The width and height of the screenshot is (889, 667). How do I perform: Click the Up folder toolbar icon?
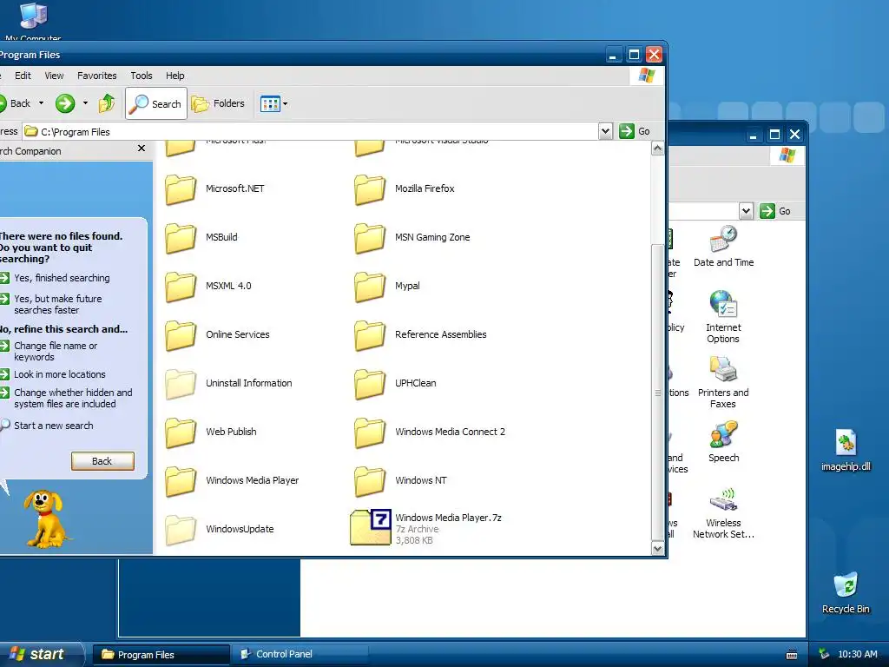pyautogui.click(x=107, y=103)
